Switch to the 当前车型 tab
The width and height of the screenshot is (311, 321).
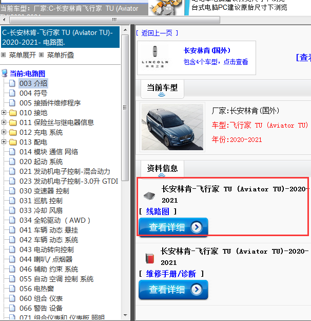click(162, 89)
